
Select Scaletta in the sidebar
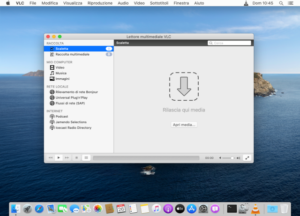click(79, 49)
